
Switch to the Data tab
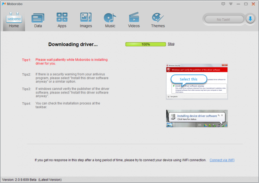tap(38, 20)
